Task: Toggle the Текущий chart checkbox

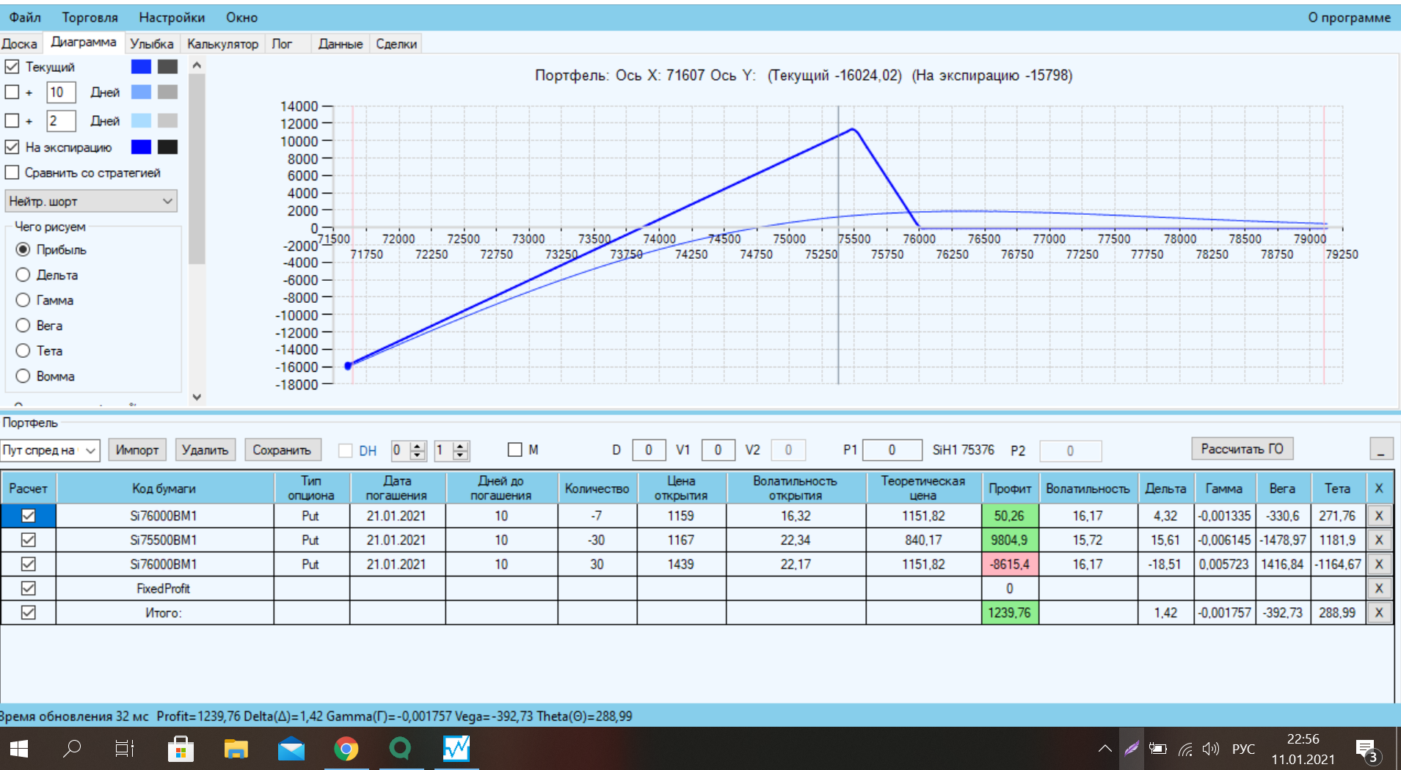Action: click(12, 67)
